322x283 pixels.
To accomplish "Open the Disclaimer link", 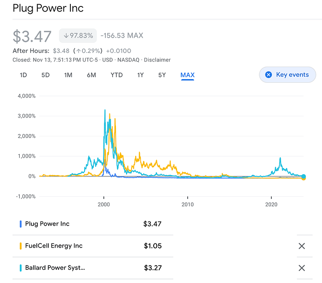I will coord(157,60).
